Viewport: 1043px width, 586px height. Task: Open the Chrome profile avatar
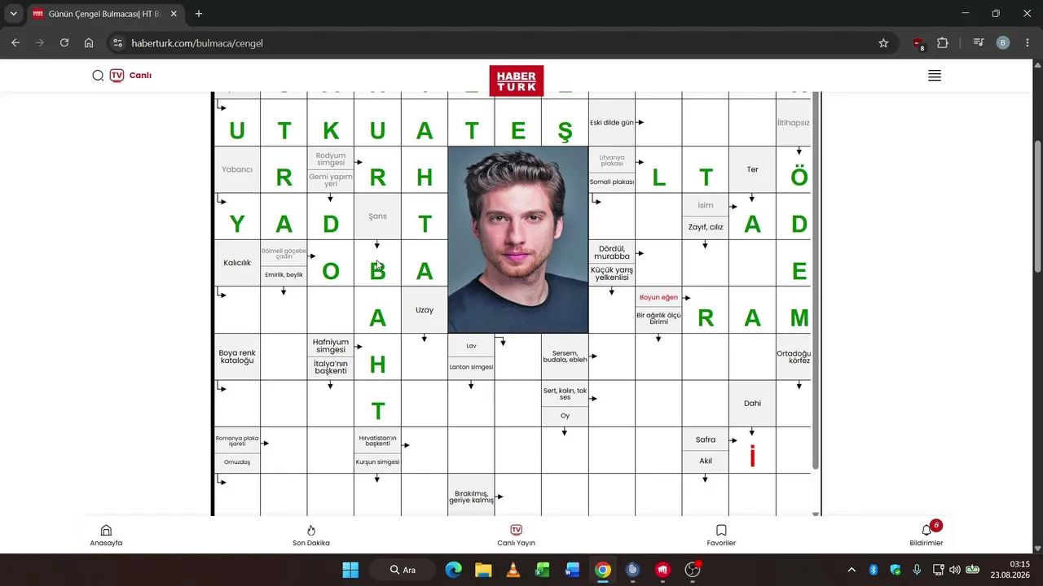(x=1003, y=43)
